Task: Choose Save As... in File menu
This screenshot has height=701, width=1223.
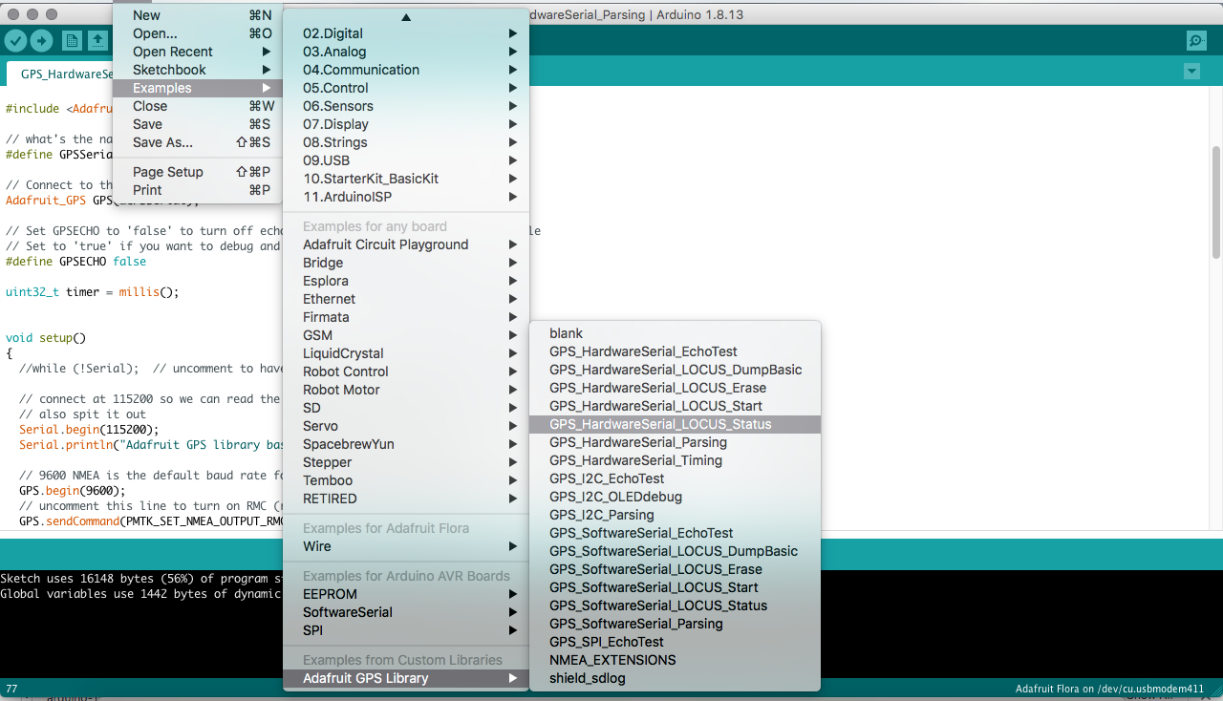Action: coord(198,142)
